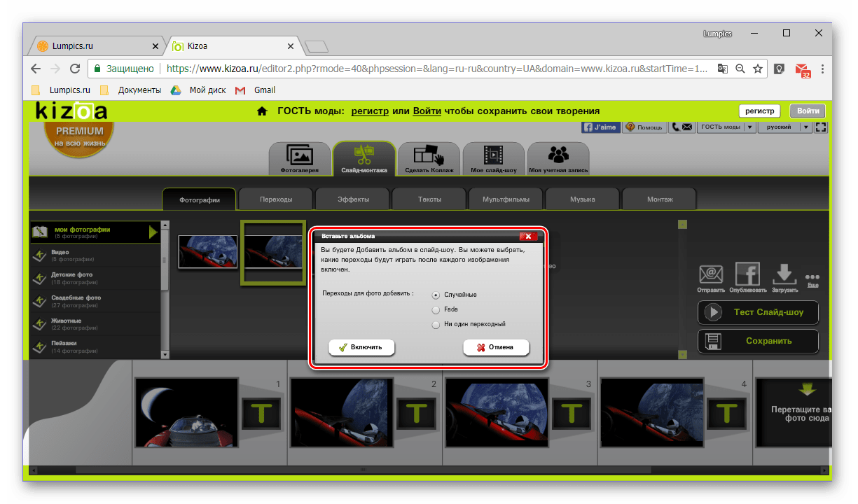The height and width of the screenshot is (504, 858).
Task: Click the T text icon on slide 3
Action: tap(572, 413)
